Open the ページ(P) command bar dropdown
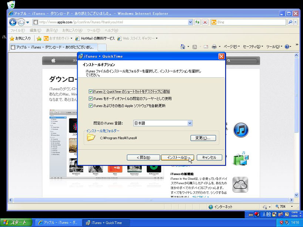 pyautogui.click(x=232, y=47)
